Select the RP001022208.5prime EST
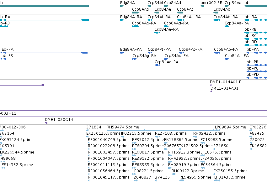The image size is (267, 182). (x=89, y=149)
